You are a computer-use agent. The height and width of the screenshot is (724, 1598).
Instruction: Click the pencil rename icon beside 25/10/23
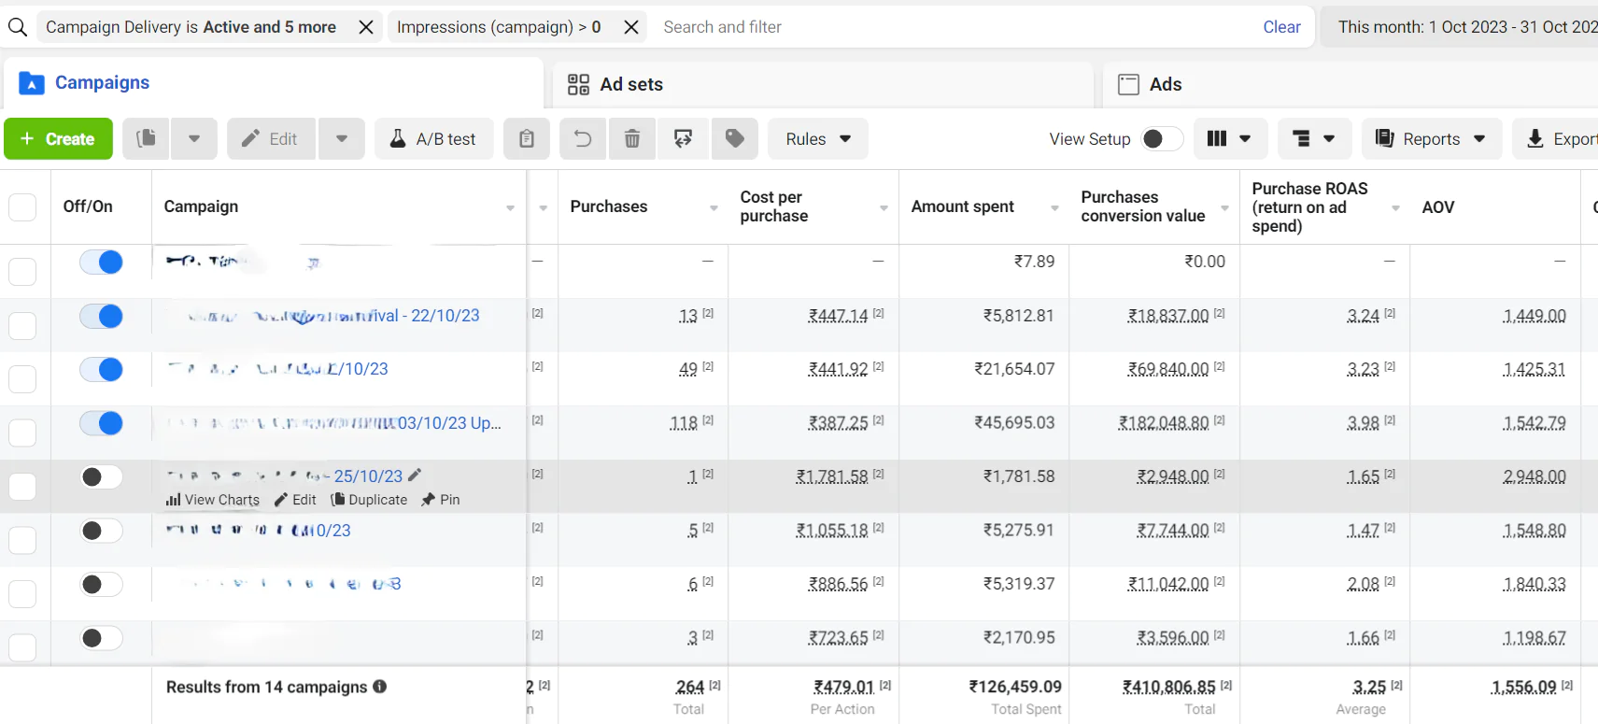point(415,475)
